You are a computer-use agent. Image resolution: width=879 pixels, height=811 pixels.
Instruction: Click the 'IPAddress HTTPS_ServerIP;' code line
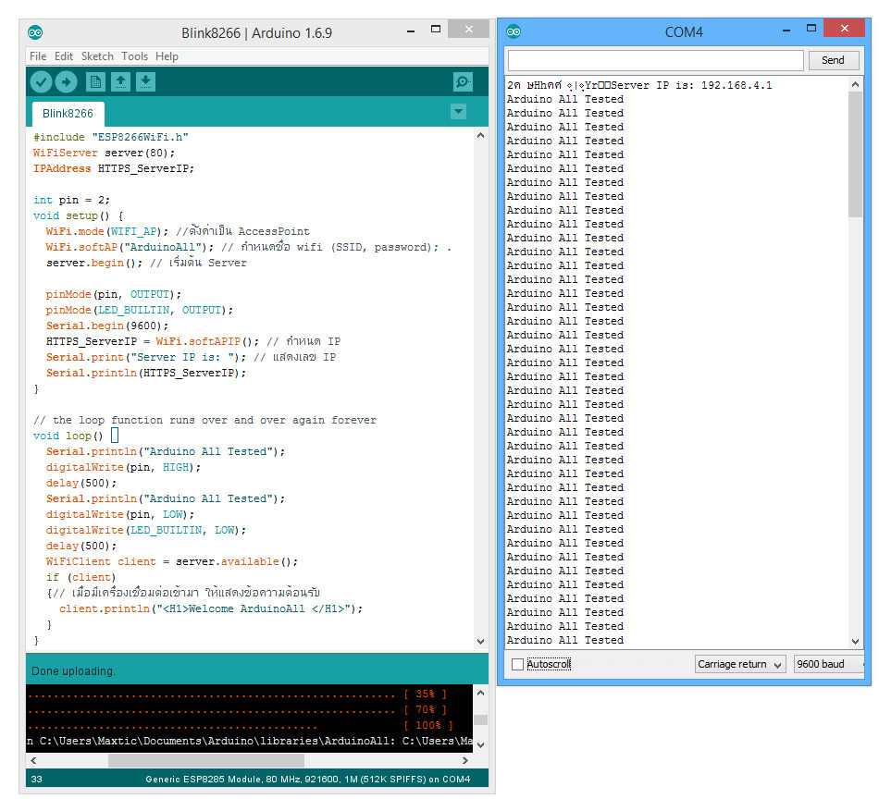(x=114, y=168)
